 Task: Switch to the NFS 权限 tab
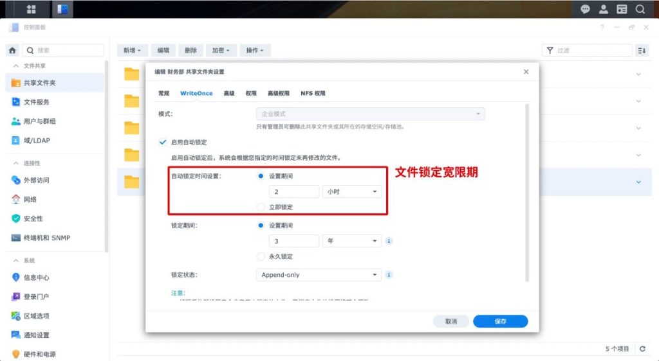pyautogui.click(x=313, y=94)
